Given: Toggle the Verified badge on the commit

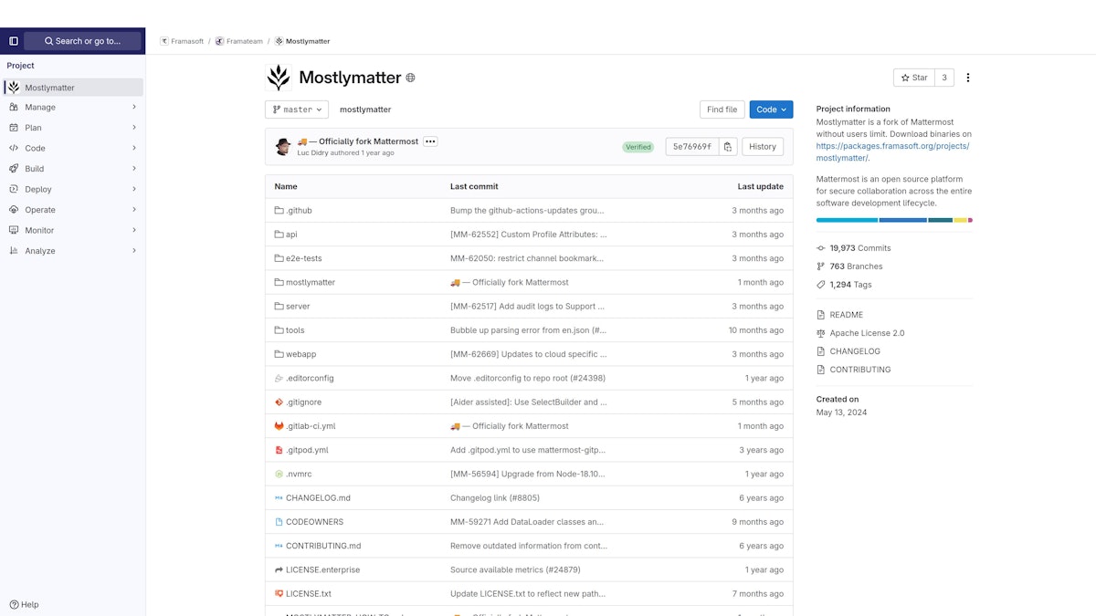Looking at the screenshot, I should [638, 146].
